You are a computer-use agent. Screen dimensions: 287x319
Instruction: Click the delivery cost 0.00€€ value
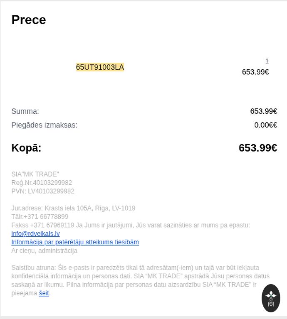coord(265,125)
